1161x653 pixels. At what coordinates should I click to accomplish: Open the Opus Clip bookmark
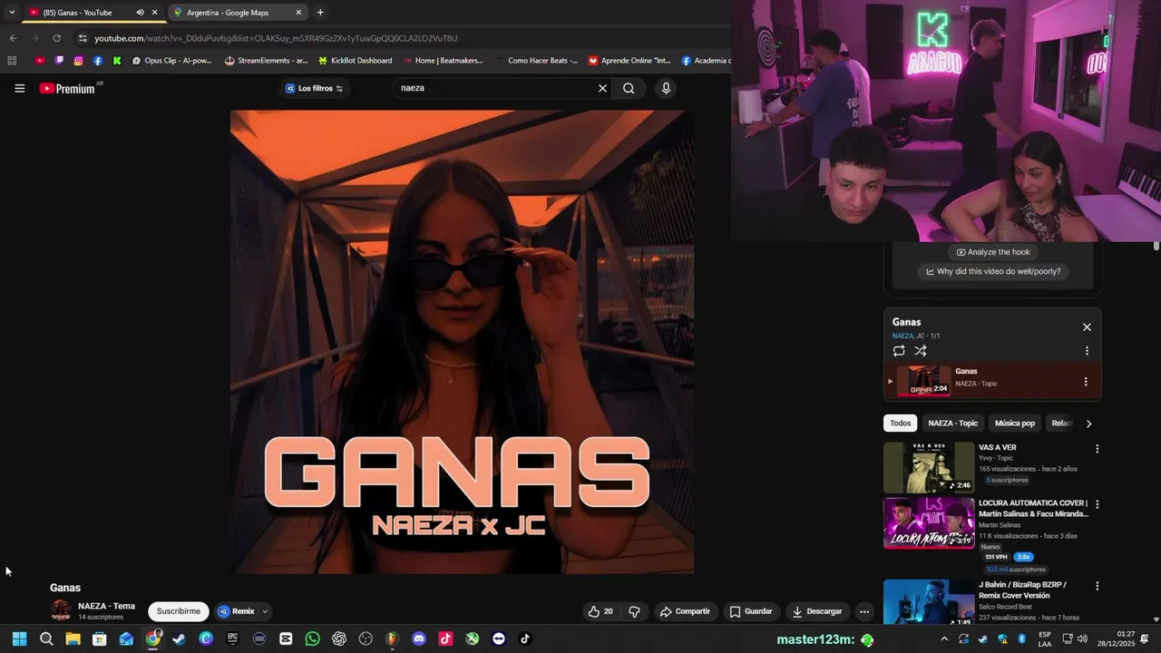pyautogui.click(x=171, y=61)
